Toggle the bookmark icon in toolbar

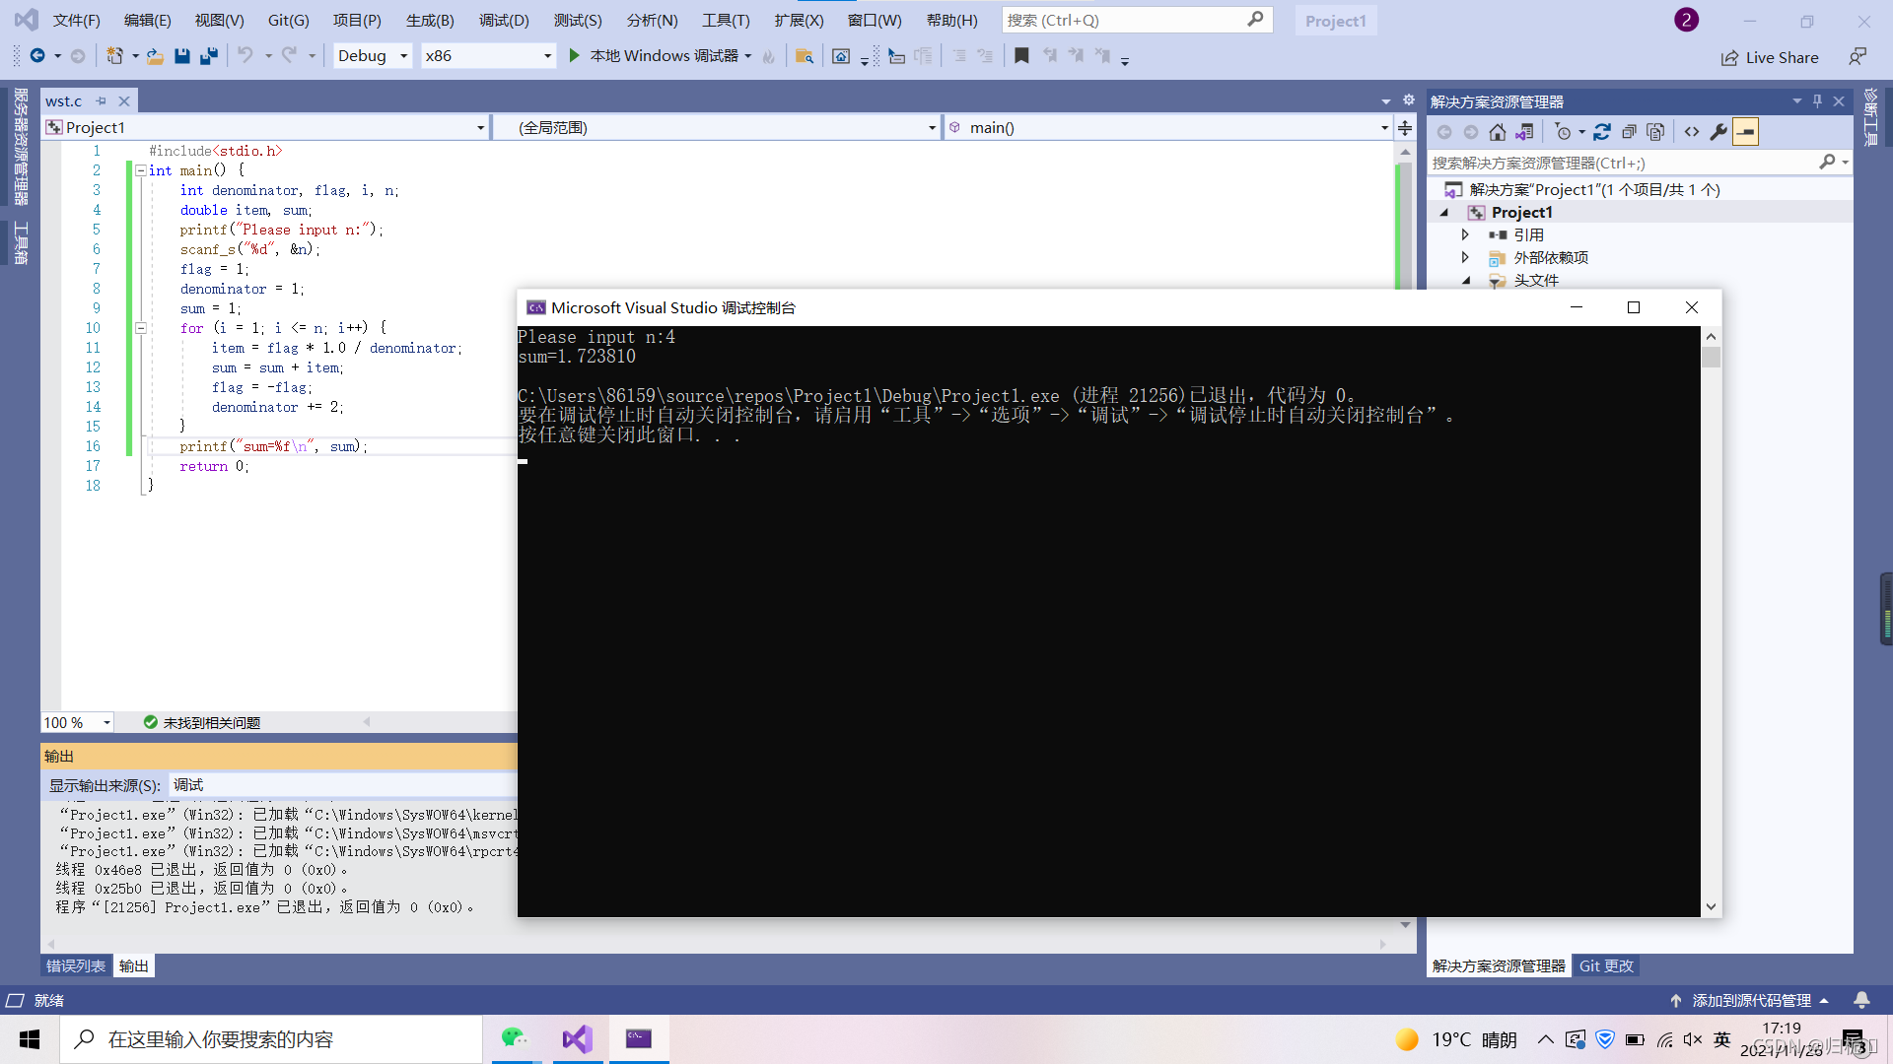click(1021, 56)
